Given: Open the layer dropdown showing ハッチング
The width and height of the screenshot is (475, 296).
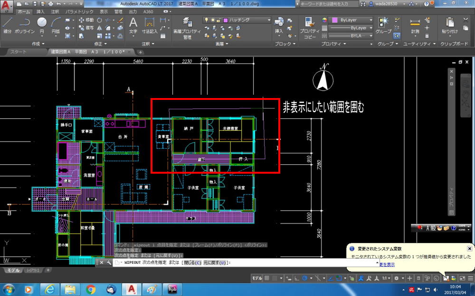Looking at the screenshot, I should point(237,20).
